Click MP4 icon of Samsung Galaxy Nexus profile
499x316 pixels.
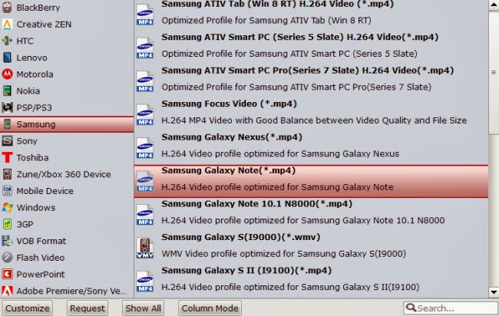145,148
